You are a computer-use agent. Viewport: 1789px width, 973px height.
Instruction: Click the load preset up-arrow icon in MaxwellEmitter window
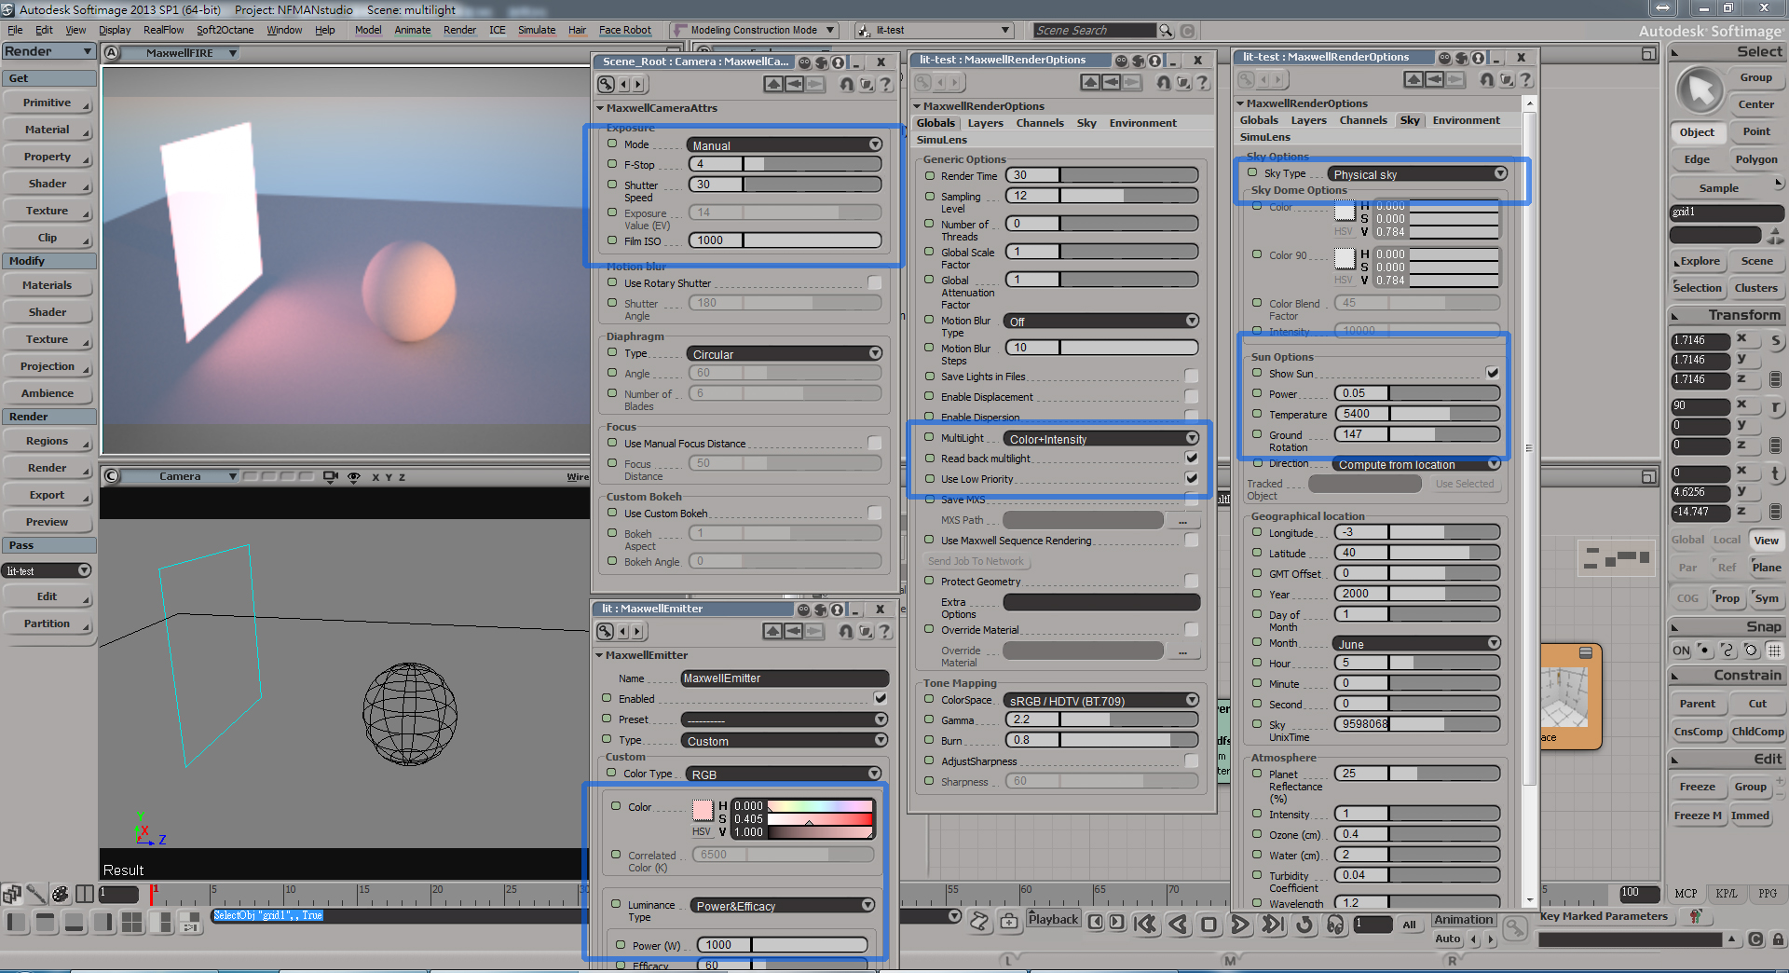(772, 632)
